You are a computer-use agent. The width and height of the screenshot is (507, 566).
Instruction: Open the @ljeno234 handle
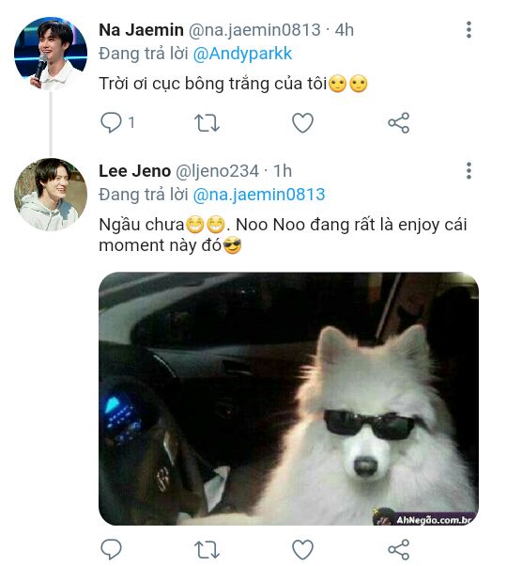click(217, 171)
